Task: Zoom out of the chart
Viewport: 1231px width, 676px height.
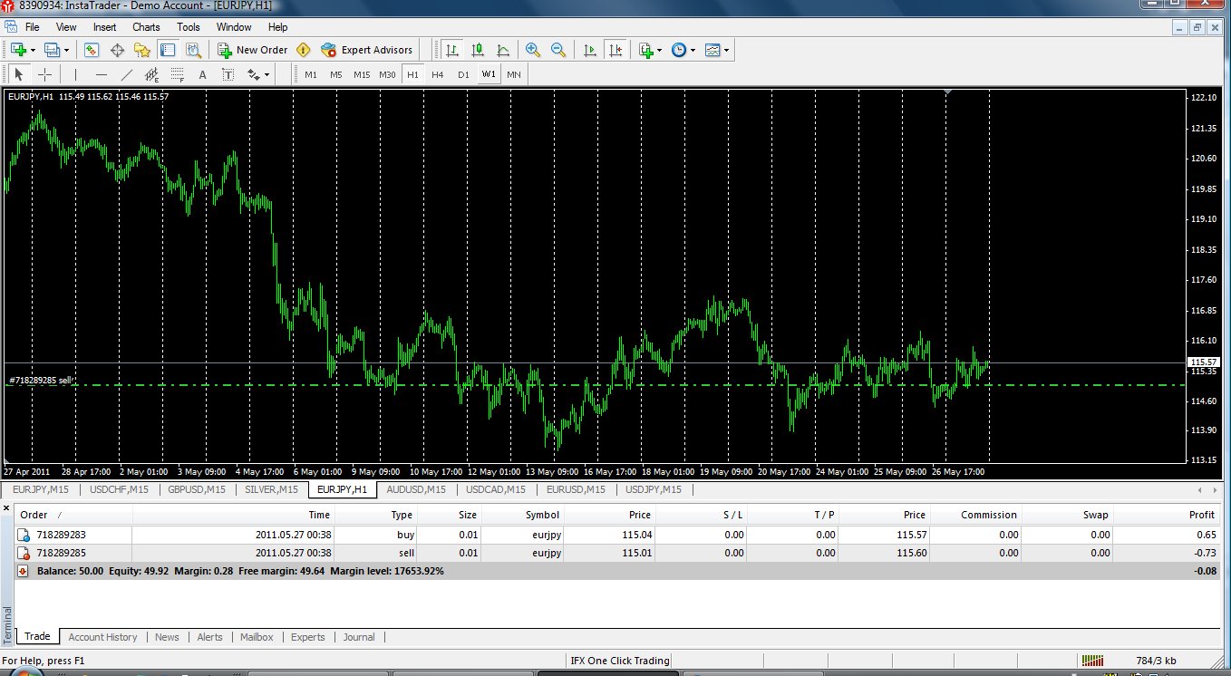Action: click(x=558, y=50)
